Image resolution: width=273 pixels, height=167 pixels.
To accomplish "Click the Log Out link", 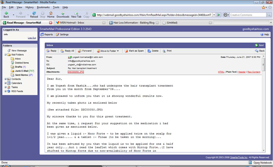I will (x=32, y=38).
